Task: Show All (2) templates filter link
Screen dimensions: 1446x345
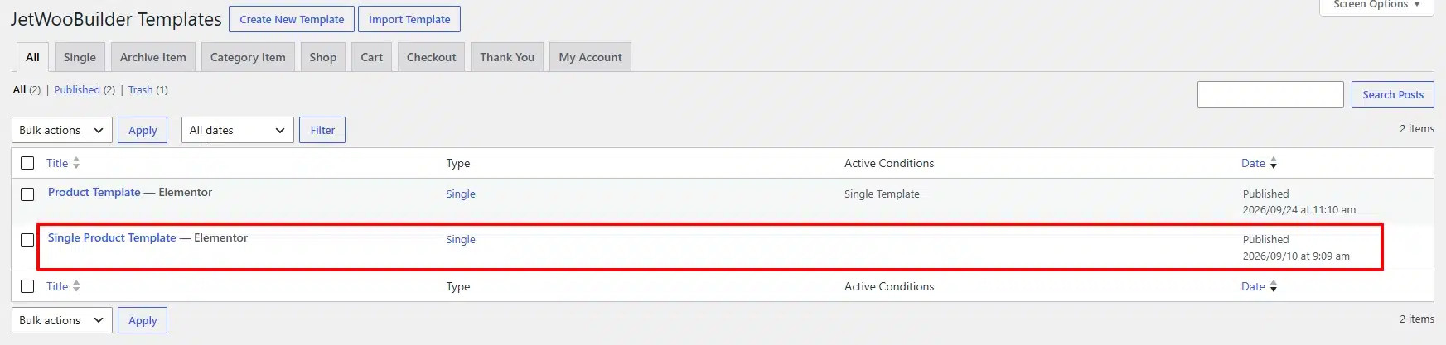Action: [x=27, y=89]
